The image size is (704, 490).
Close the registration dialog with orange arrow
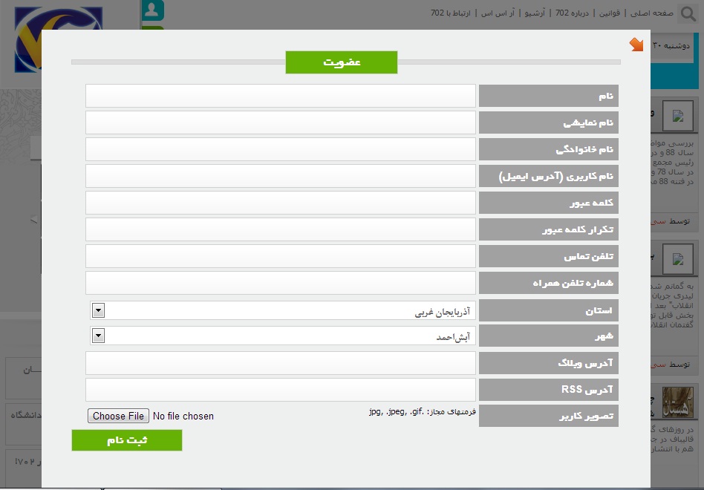click(x=636, y=45)
